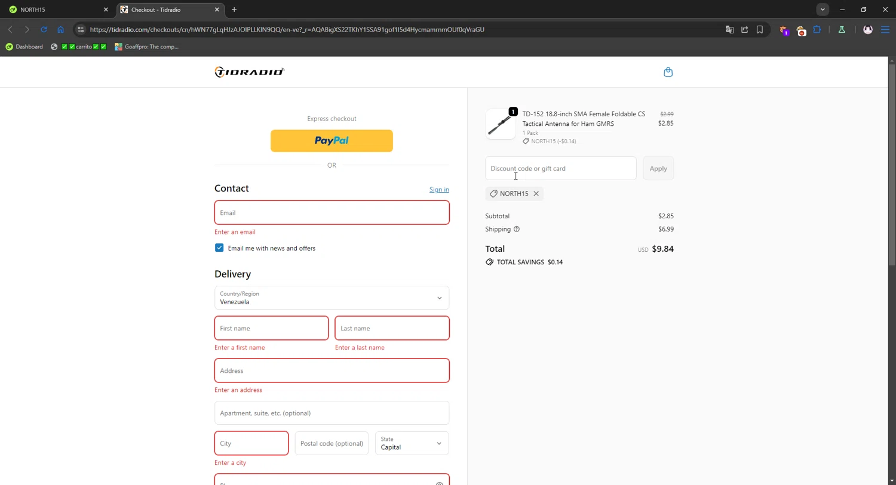
Task: Expand the State dropdown showing Capital
Action: (412, 443)
